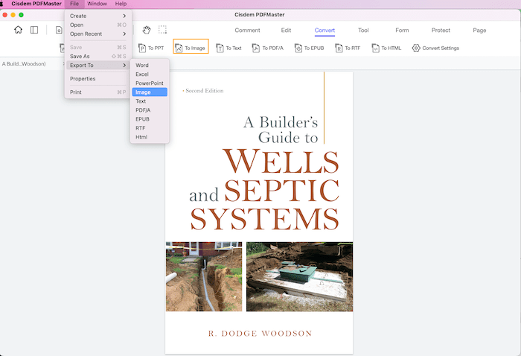This screenshot has height=356, width=521.
Task: Choose Save As in File menu
Action: point(98,56)
